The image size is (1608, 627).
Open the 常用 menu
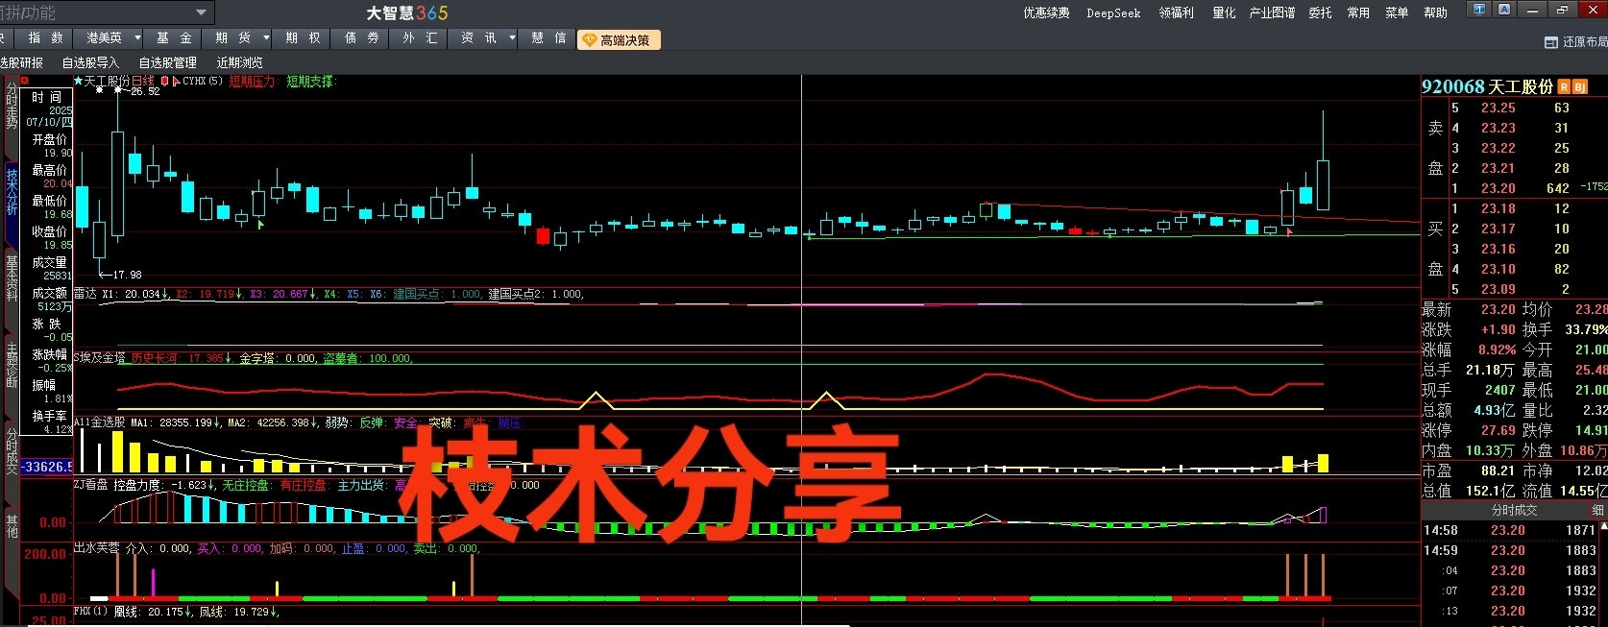click(x=1358, y=12)
